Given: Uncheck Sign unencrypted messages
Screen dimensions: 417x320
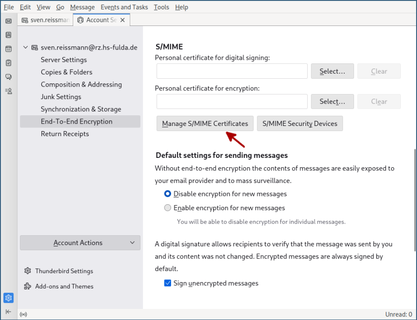Looking at the screenshot, I should click(167, 283).
